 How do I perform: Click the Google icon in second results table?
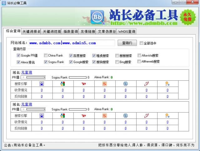(x=62, y=115)
